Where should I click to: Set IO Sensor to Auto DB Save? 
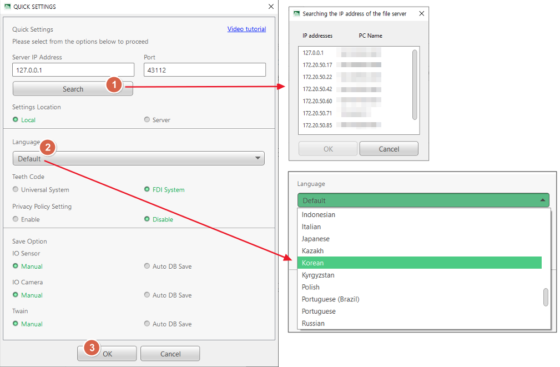(168, 266)
